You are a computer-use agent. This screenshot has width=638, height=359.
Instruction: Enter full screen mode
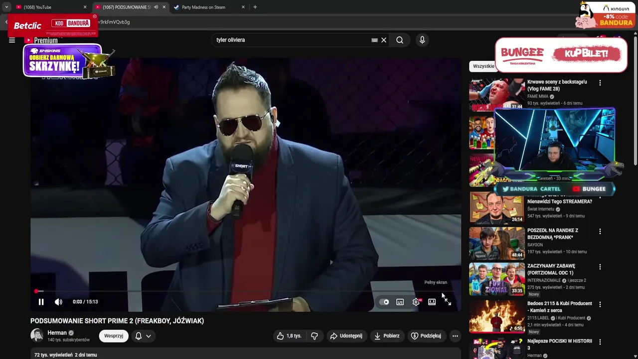[448, 302]
